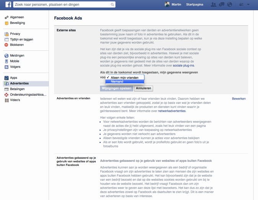Expand the account menu arrow in header
The image size is (258, 200).
click(x=248, y=5)
